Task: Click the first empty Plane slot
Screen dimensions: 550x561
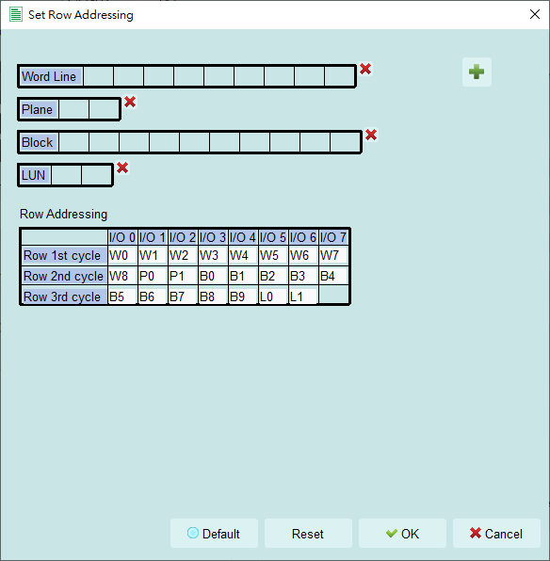Action: pos(73,109)
